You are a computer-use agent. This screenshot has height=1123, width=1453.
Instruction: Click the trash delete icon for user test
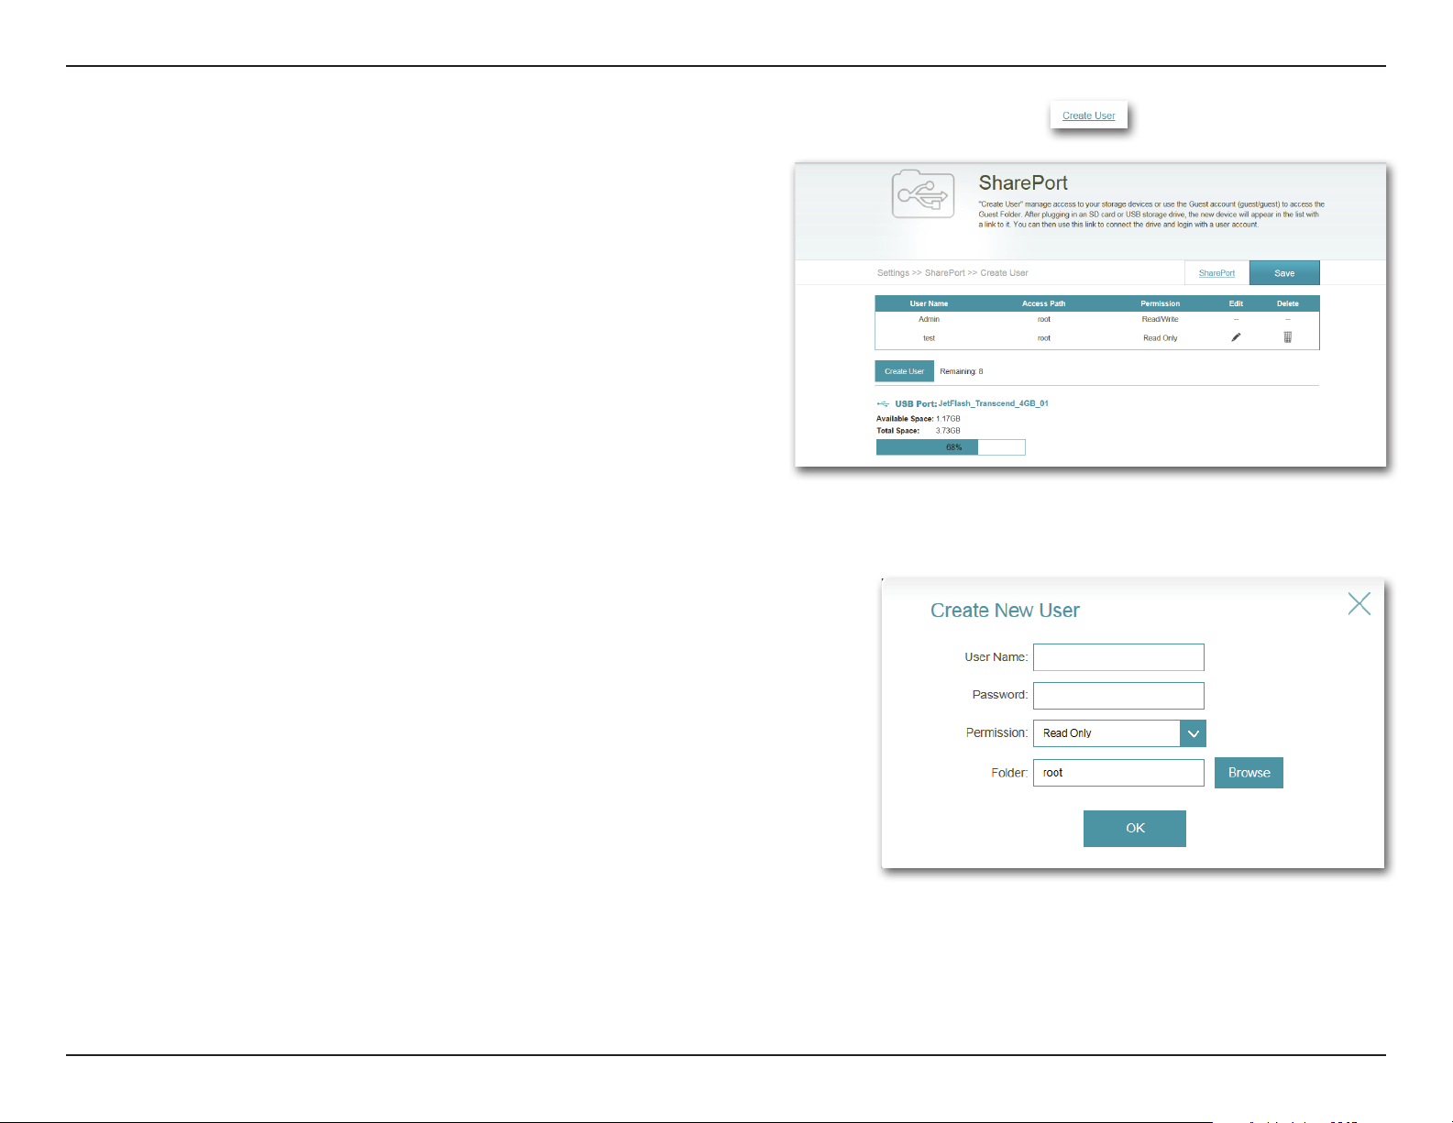pyautogui.click(x=1287, y=337)
